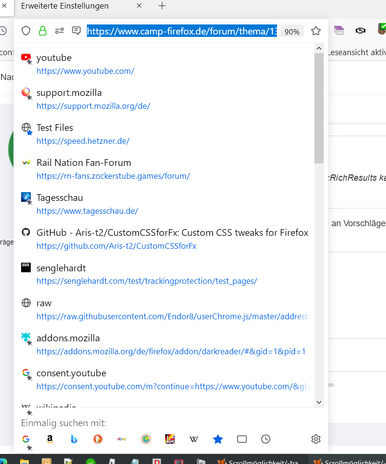The width and height of the screenshot is (386, 464).
Task: Open a new tab with the plus button
Action: click(162, 6)
